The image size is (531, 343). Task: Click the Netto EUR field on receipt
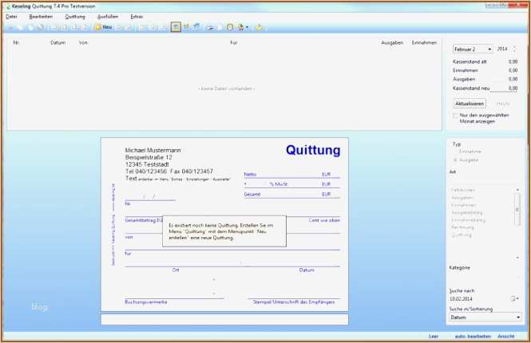pos(292,175)
